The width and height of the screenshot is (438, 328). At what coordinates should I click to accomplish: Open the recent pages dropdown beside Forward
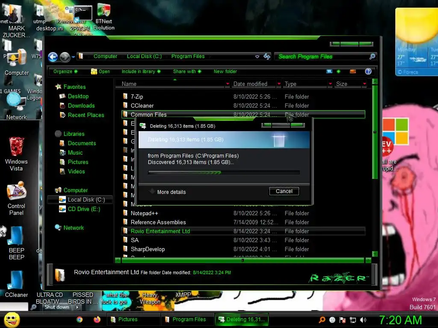[x=73, y=57]
